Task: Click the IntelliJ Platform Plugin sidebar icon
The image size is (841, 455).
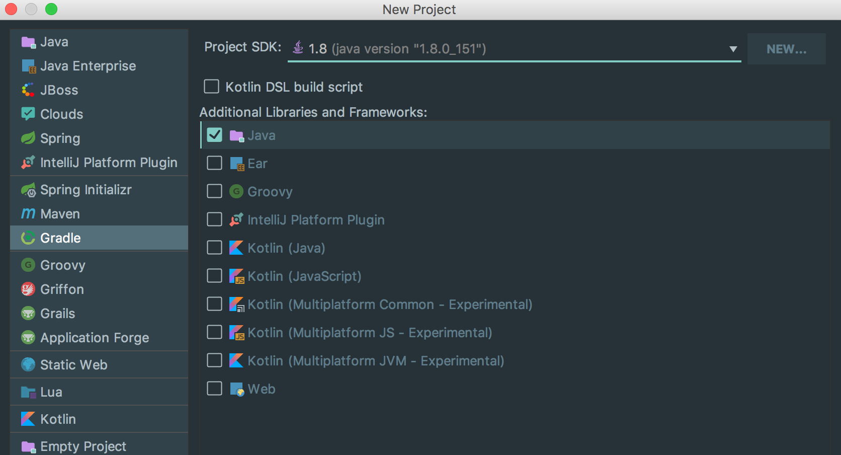Action: coord(28,162)
